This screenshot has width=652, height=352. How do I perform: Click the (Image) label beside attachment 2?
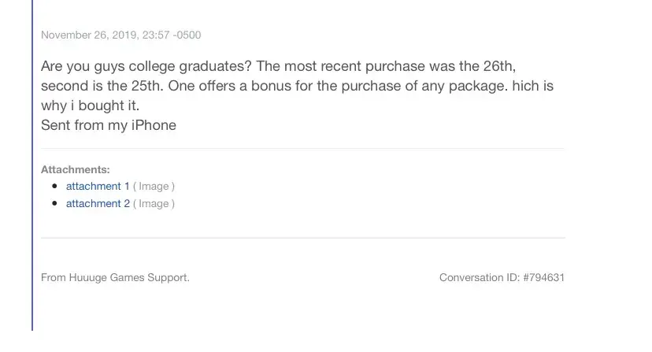(x=154, y=204)
